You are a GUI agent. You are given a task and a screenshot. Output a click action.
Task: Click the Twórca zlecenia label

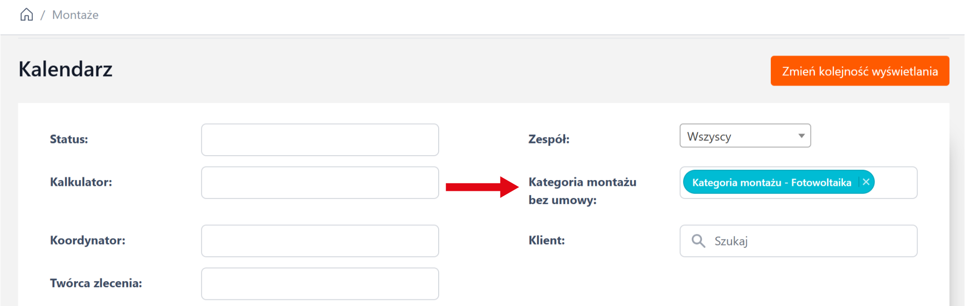click(96, 283)
